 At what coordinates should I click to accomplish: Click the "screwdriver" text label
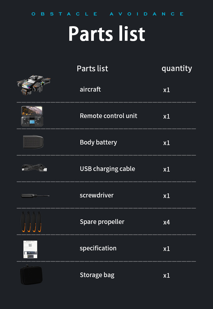pyautogui.click(x=97, y=195)
